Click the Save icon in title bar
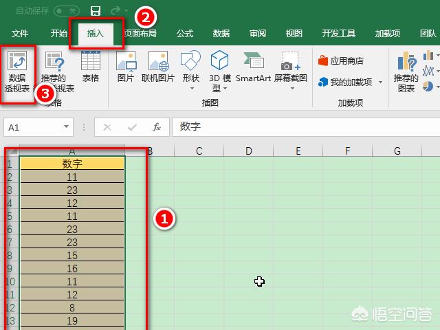This screenshot has height=330, width=440. (x=96, y=11)
